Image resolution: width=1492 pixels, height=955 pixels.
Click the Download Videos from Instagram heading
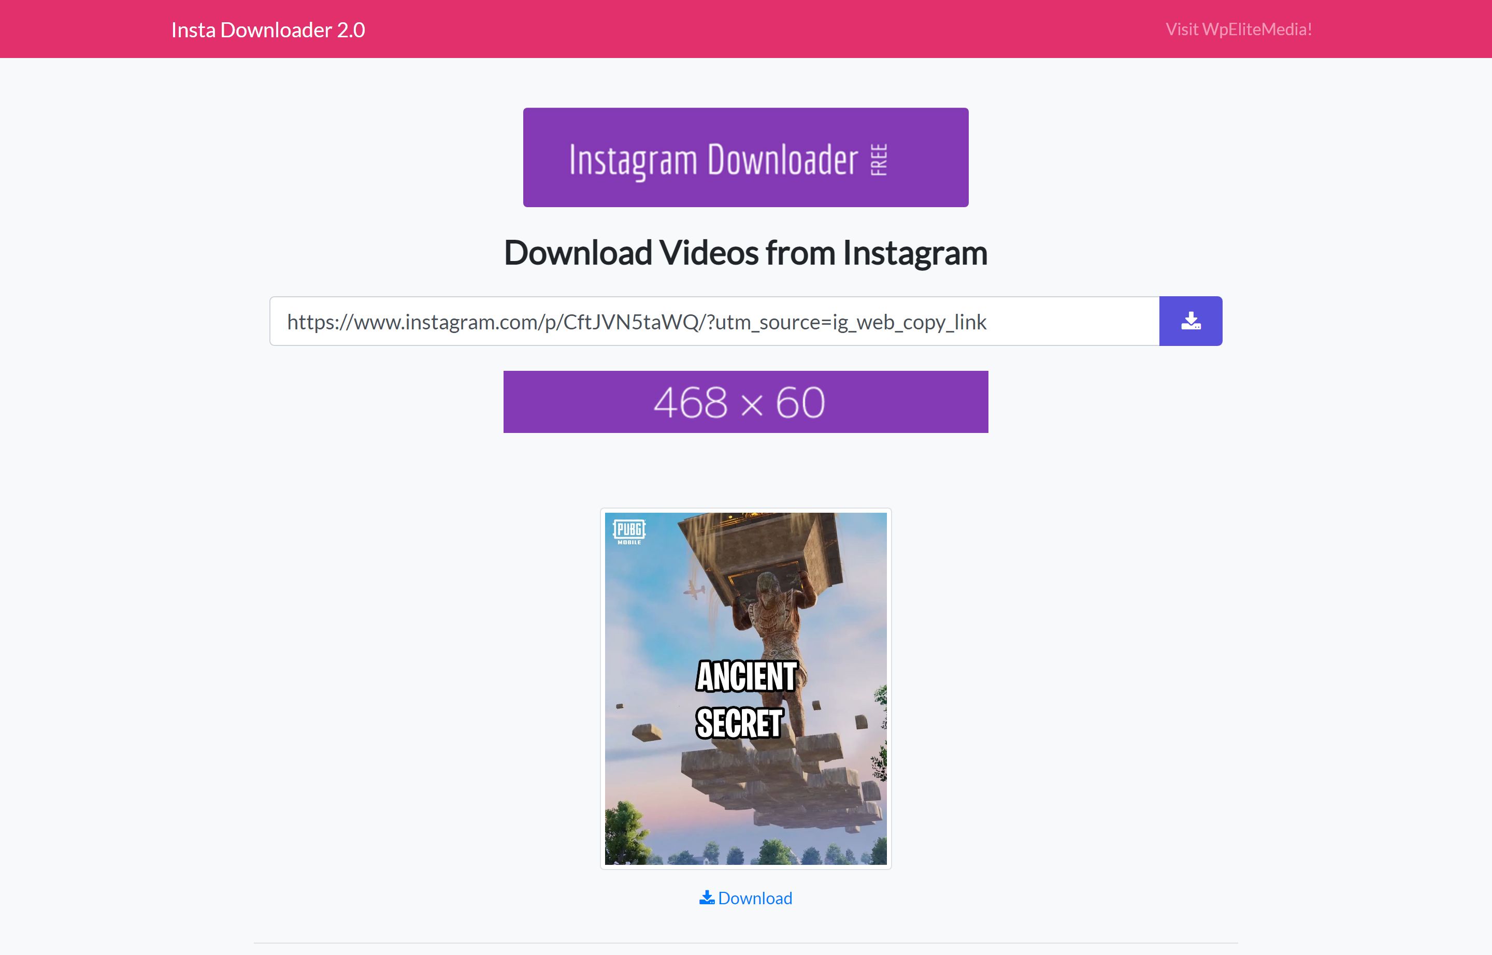click(x=744, y=253)
